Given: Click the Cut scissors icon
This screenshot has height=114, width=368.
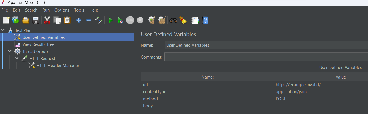Looking at the screenshot, I should click(x=47, y=20).
